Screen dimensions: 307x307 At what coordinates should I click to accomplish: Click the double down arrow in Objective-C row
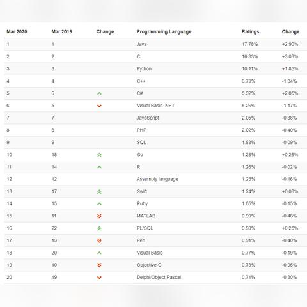coord(99,265)
